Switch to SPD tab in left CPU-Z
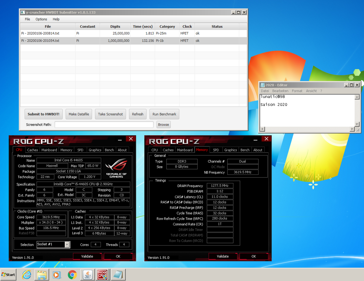The height and width of the screenshot is (281, 364). point(80,150)
